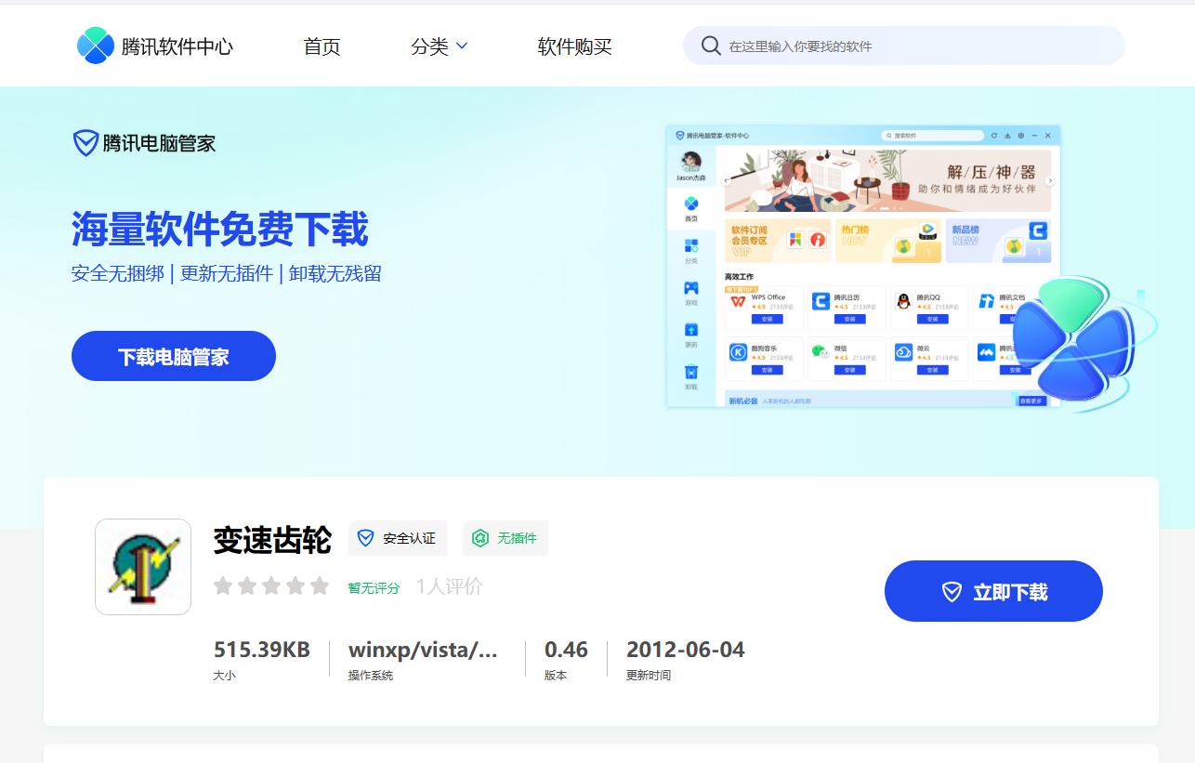1195x763 pixels.
Task: Click the 游戏 gamepad icon in banner preview
Action: point(690,288)
